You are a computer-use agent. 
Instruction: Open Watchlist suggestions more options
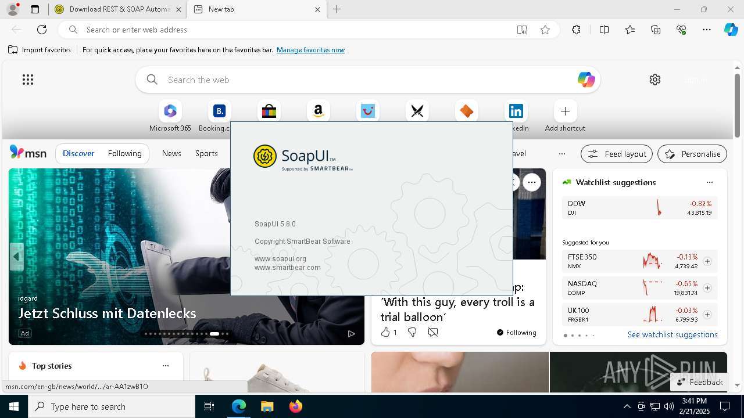(710, 182)
